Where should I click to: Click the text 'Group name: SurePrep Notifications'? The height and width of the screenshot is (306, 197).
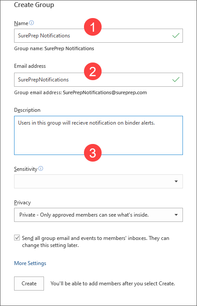point(54,48)
